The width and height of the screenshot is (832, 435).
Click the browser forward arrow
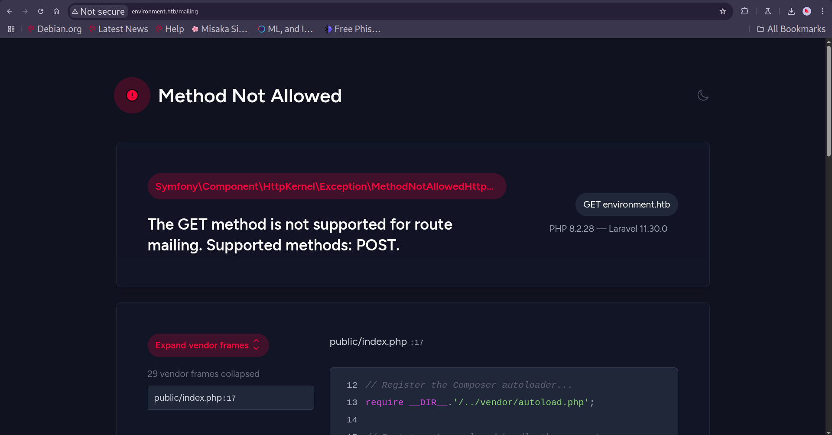(25, 11)
